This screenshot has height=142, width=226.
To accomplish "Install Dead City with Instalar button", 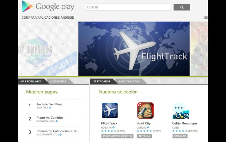I will (144, 136).
